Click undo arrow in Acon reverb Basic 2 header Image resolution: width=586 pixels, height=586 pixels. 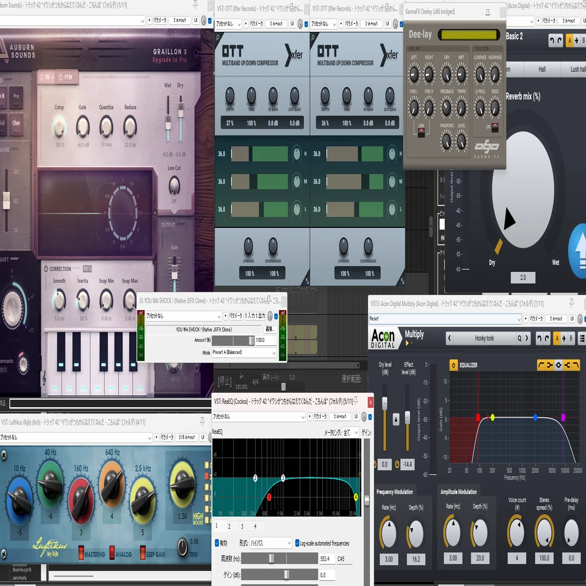(x=552, y=40)
